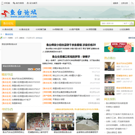
Task: Open the first nav item labeled 01
Action: pyautogui.click(x=7, y=30)
